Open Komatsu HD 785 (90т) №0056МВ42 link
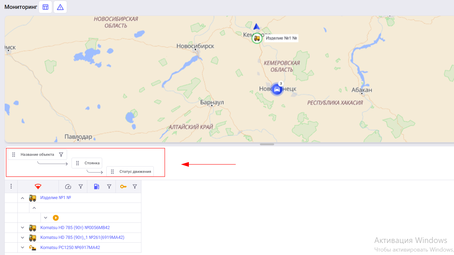 [x=75, y=228]
